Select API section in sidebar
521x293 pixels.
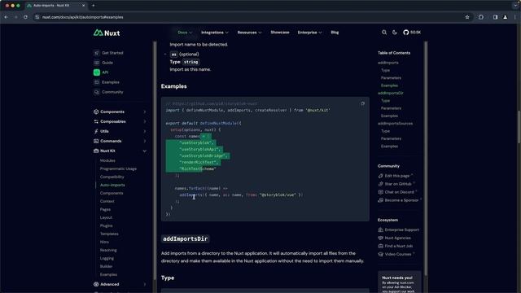[x=101, y=72]
